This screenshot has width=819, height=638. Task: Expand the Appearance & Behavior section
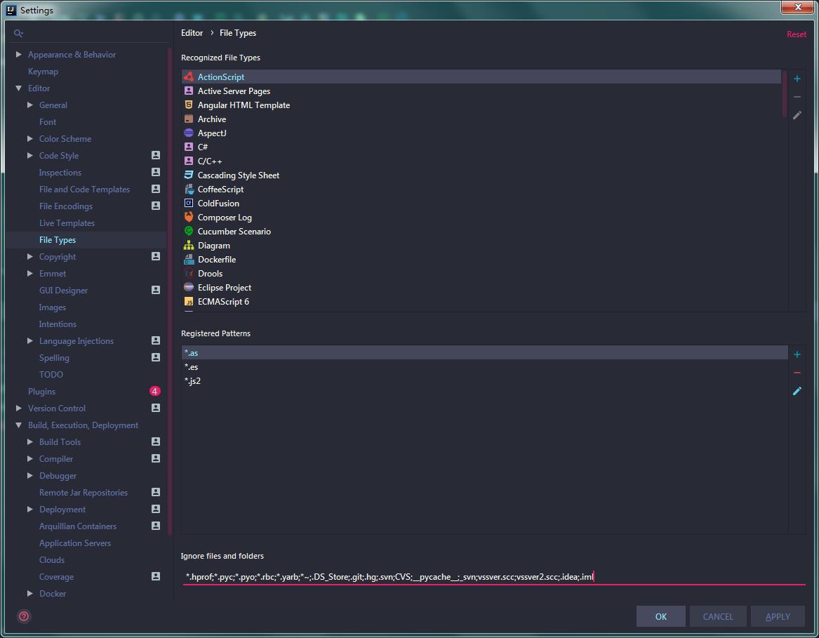tap(19, 55)
